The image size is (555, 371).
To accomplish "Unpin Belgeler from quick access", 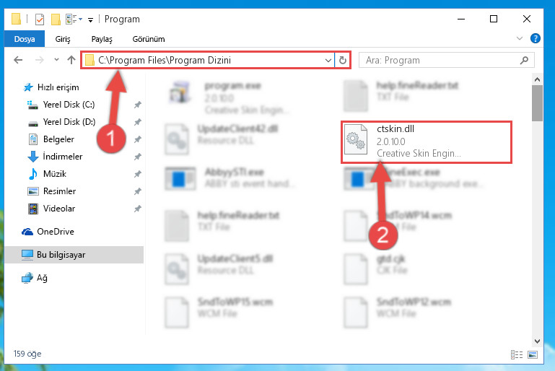I will coord(137,139).
